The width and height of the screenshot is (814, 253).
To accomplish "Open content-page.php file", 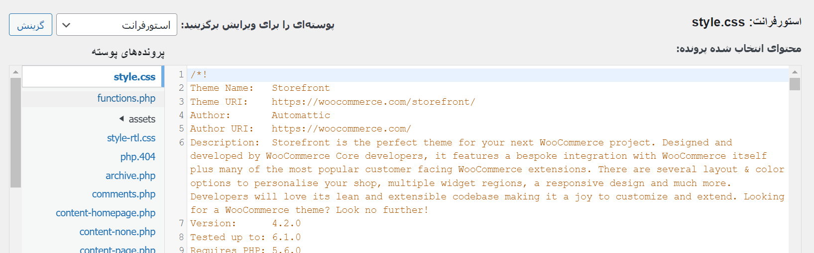I will tap(117, 249).
